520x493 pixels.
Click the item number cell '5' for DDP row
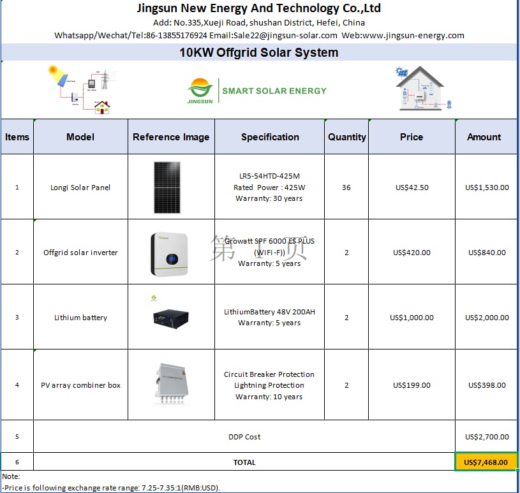(x=17, y=436)
